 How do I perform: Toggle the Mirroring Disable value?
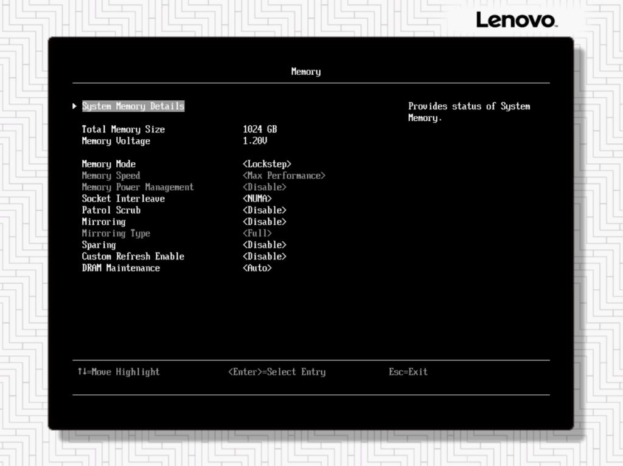coord(264,222)
